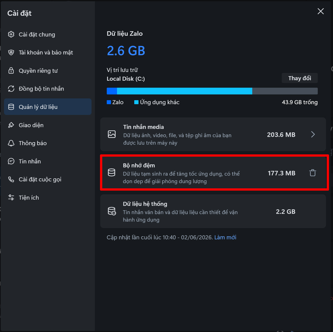Click the database icon beside Quản lý dữ liệu
The image size is (333, 332).
tap(11, 107)
